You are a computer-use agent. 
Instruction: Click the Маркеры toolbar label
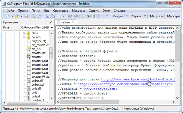coord(174,16)
